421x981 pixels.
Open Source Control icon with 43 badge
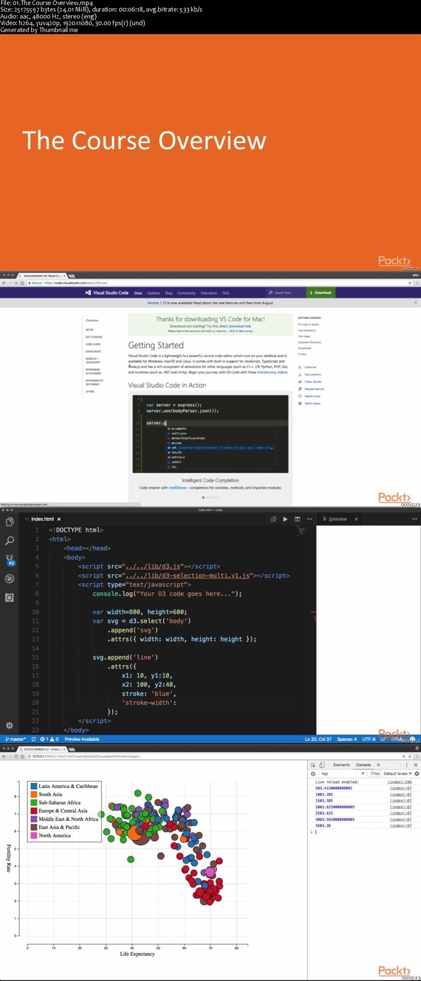coord(10,560)
